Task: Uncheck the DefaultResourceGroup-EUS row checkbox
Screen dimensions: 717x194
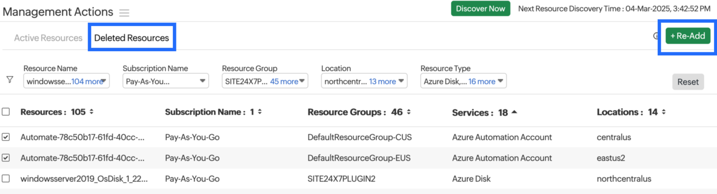Action: [6, 158]
